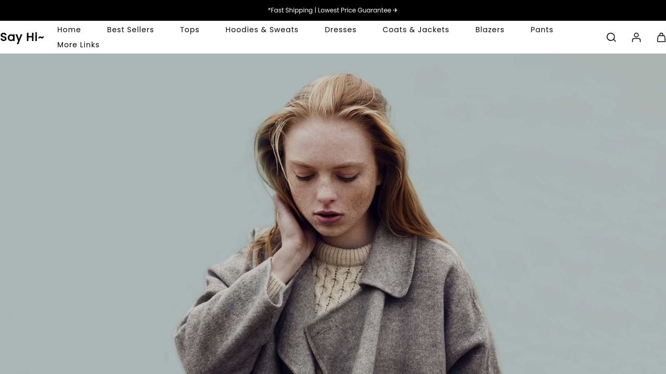This screenshot has width=666, height=374.
Task: Open the search magnifier icon
Action: (611, 37)
